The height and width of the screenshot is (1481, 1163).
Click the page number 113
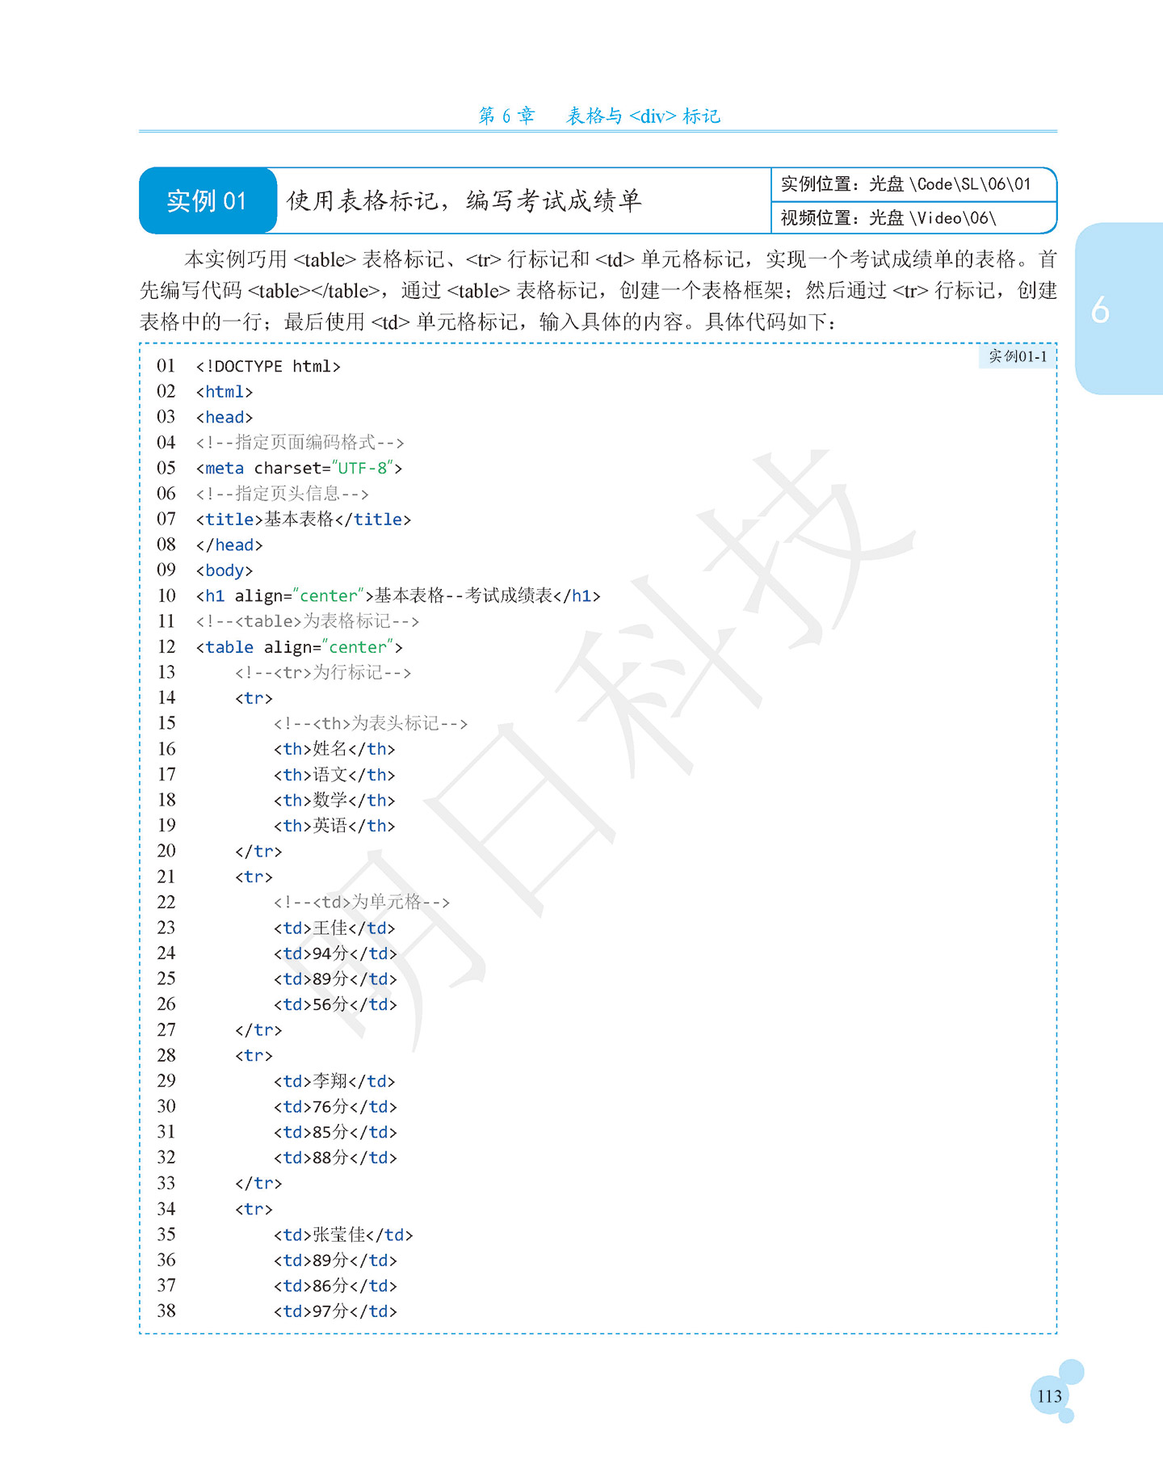[x=1050, y=1396]
